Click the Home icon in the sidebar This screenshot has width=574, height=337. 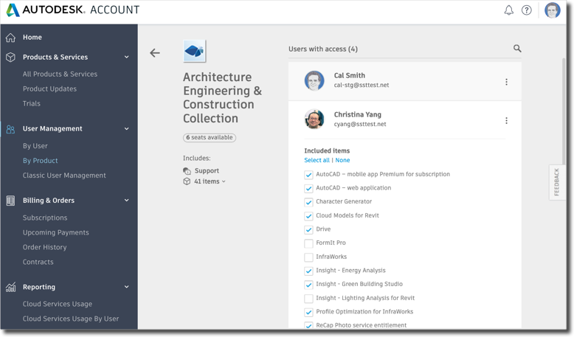(x=10, y=38)
